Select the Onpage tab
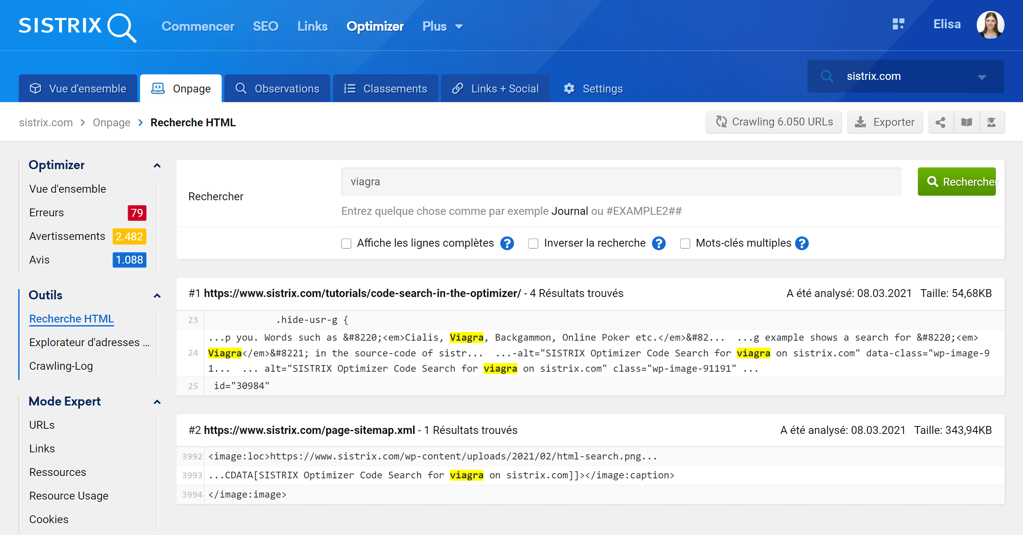The height and width of the screenshot is (535, 1023). tap(181, 88)
